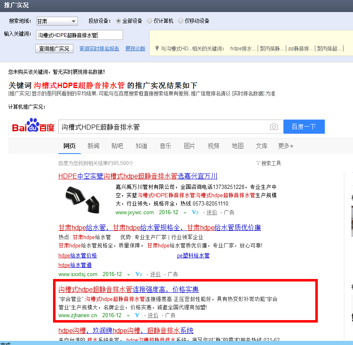Click the lightbulb related-keywords icon
353x345 pixels.
157,48
